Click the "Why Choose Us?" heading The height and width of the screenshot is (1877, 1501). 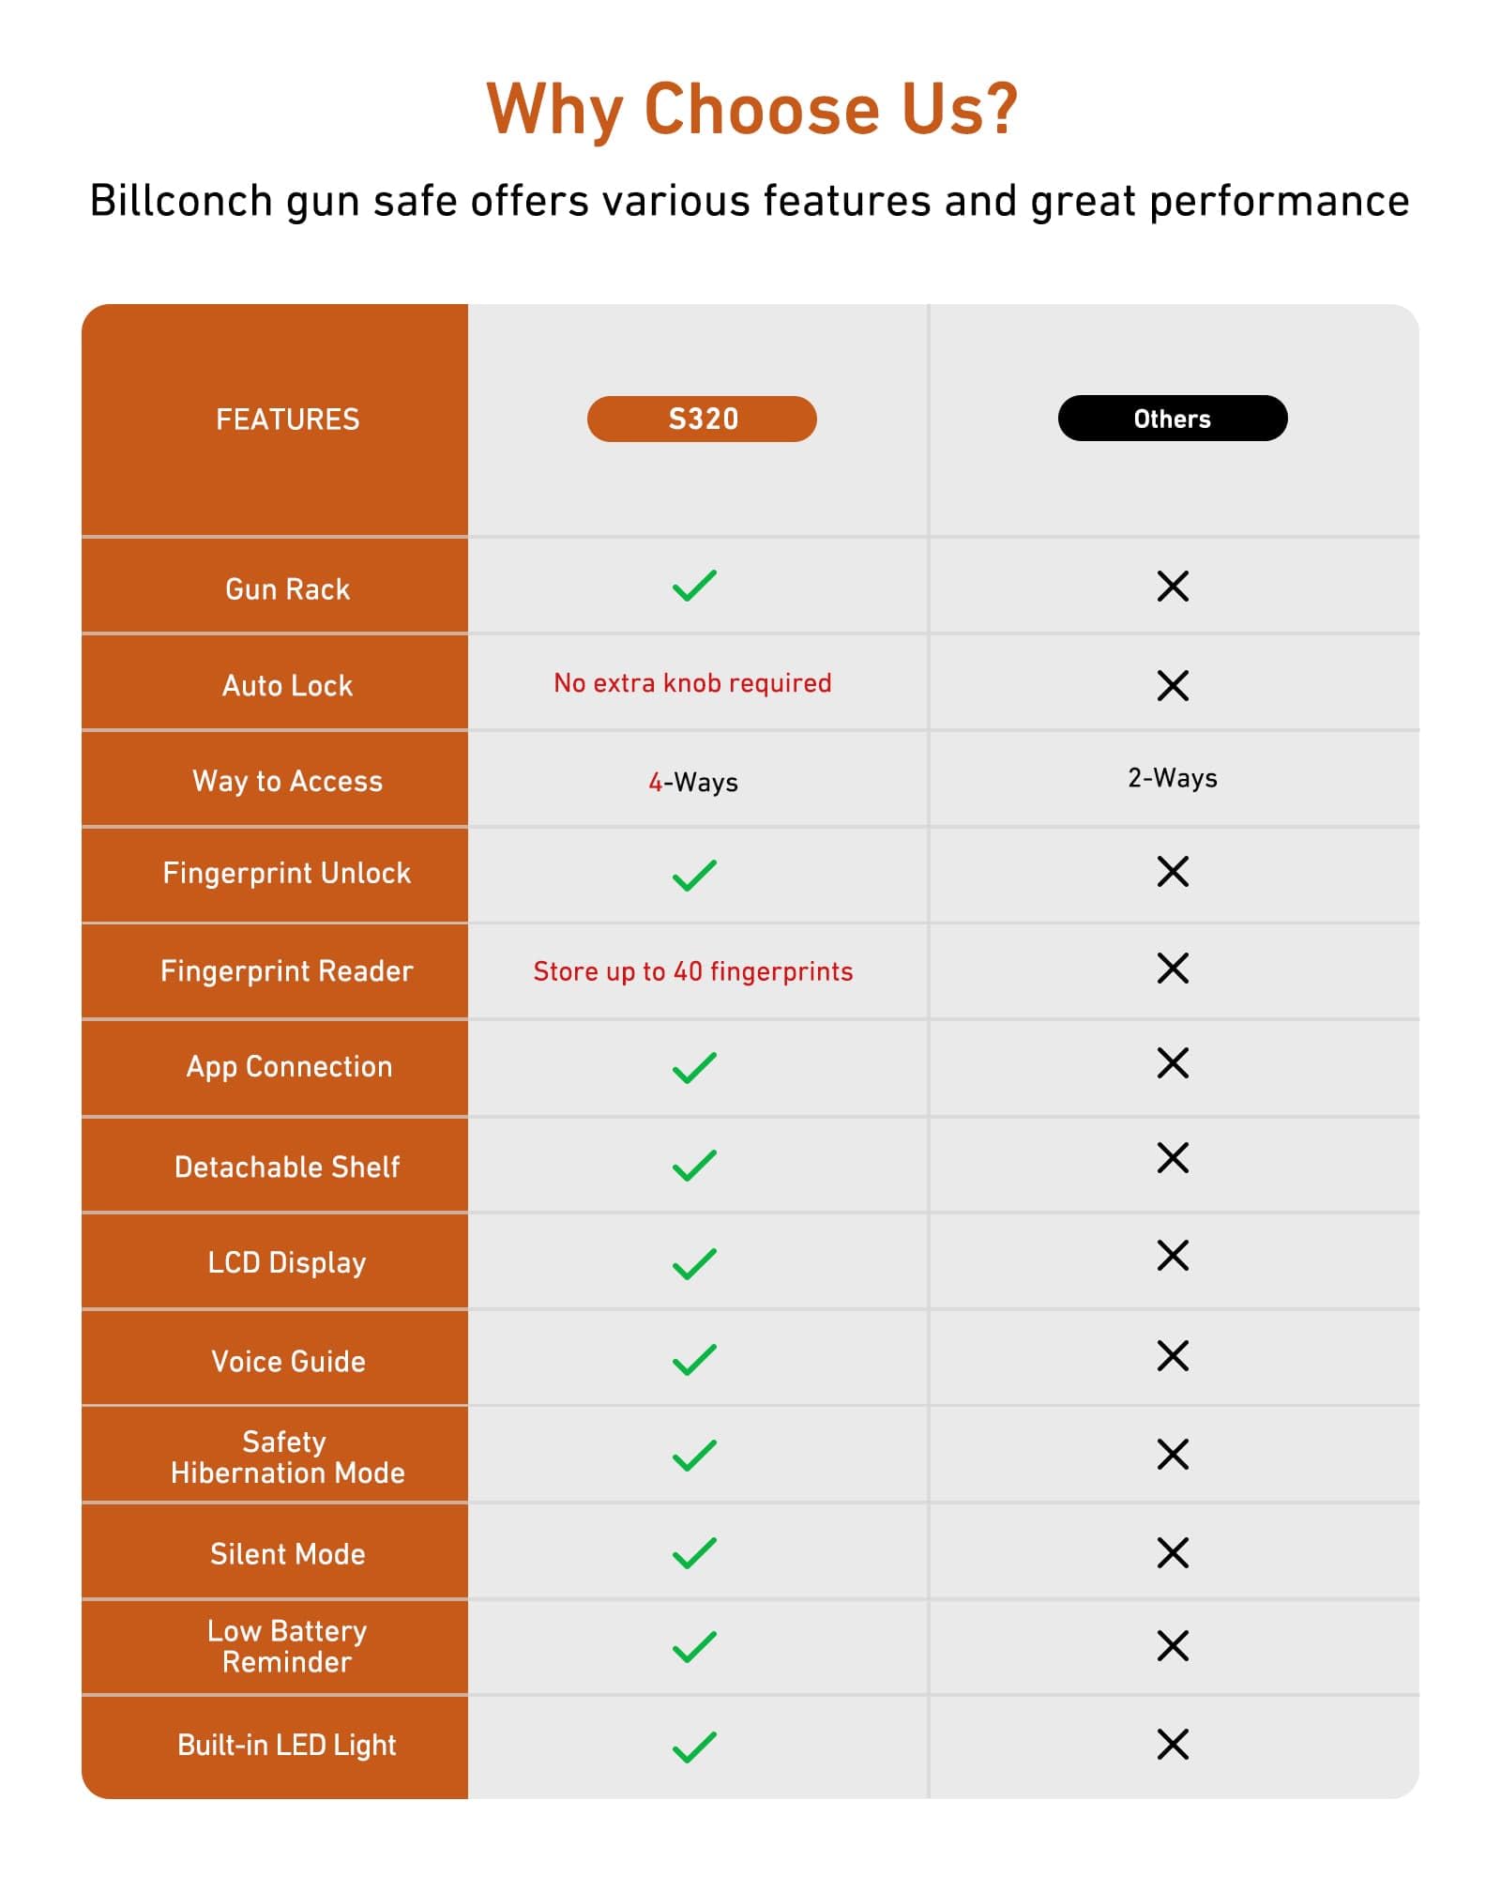pos(751,110)
